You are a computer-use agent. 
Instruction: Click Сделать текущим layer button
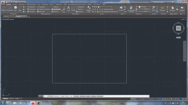(107, 9)
